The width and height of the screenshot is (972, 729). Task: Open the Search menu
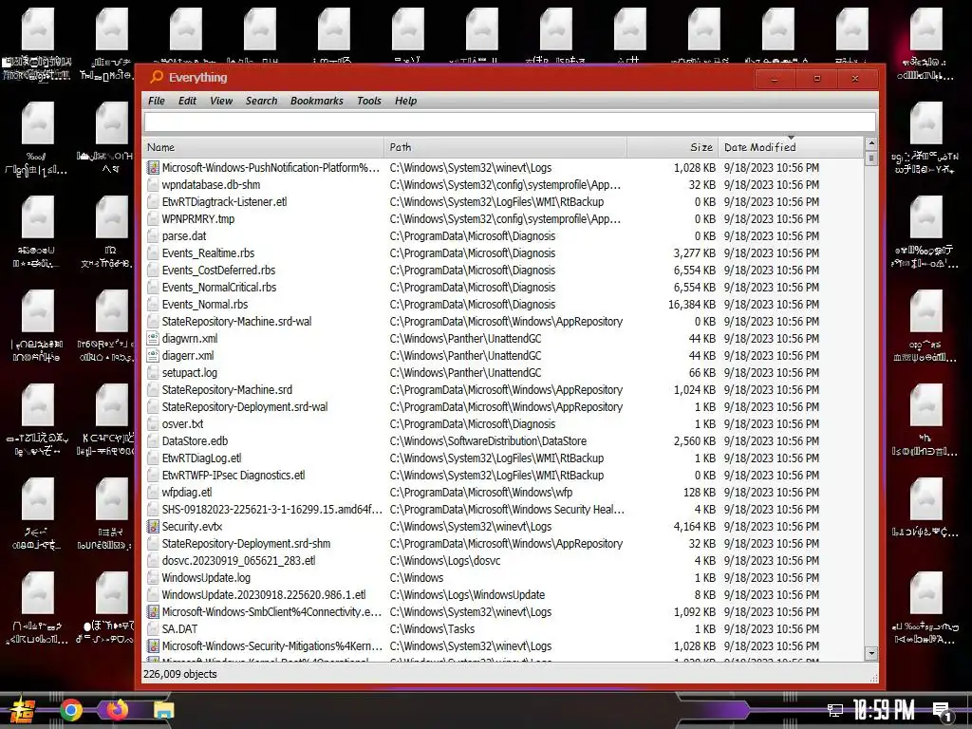[261, 101]
